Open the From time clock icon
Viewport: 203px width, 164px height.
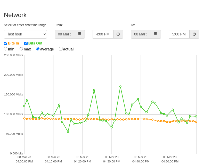click(x=118, y=34)
